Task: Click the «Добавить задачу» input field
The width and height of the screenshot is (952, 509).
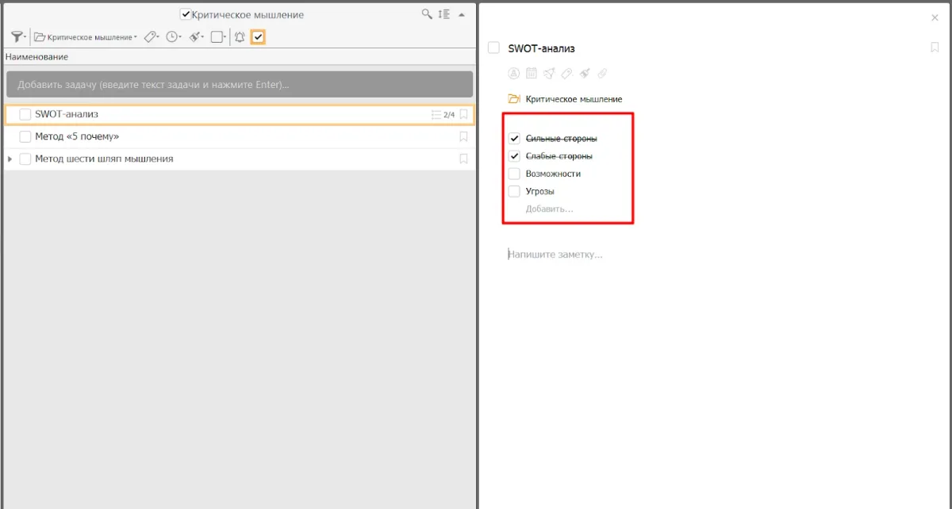Action: (x=239, y=84)
